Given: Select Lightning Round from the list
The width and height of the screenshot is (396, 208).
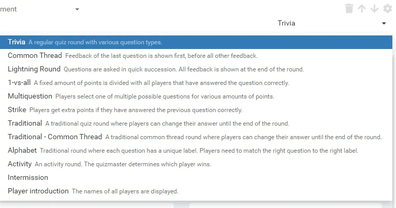Looking at the screenshot, I should pos(196,69).
